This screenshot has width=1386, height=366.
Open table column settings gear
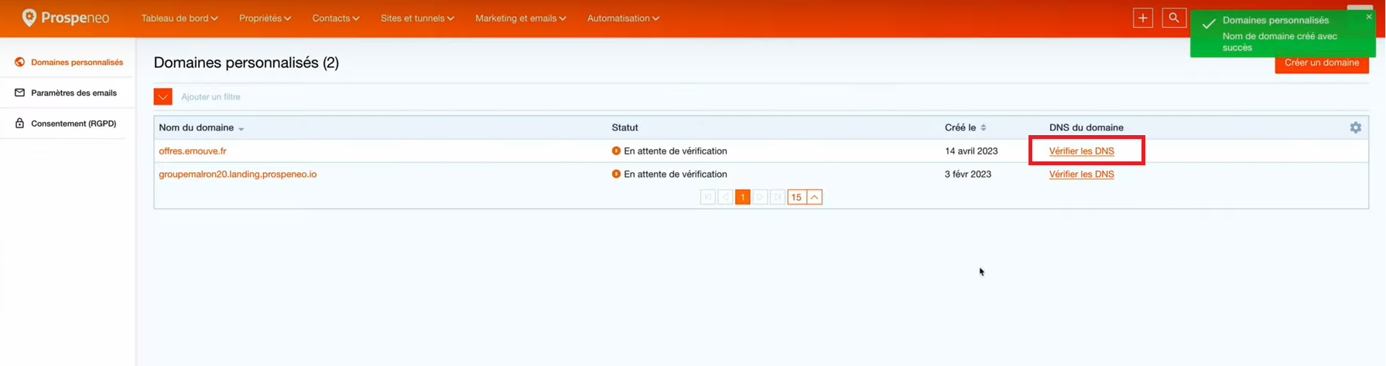click(1355, 127)
